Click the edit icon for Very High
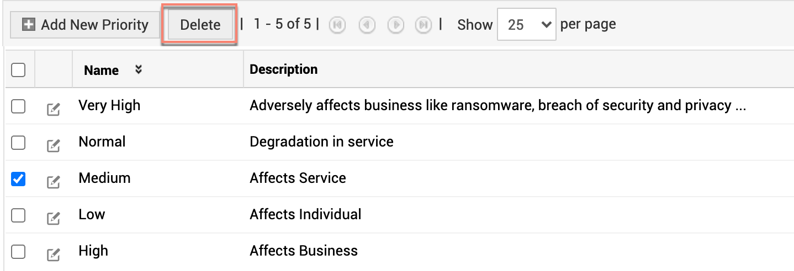794x271 pixels. coord(53,109)
